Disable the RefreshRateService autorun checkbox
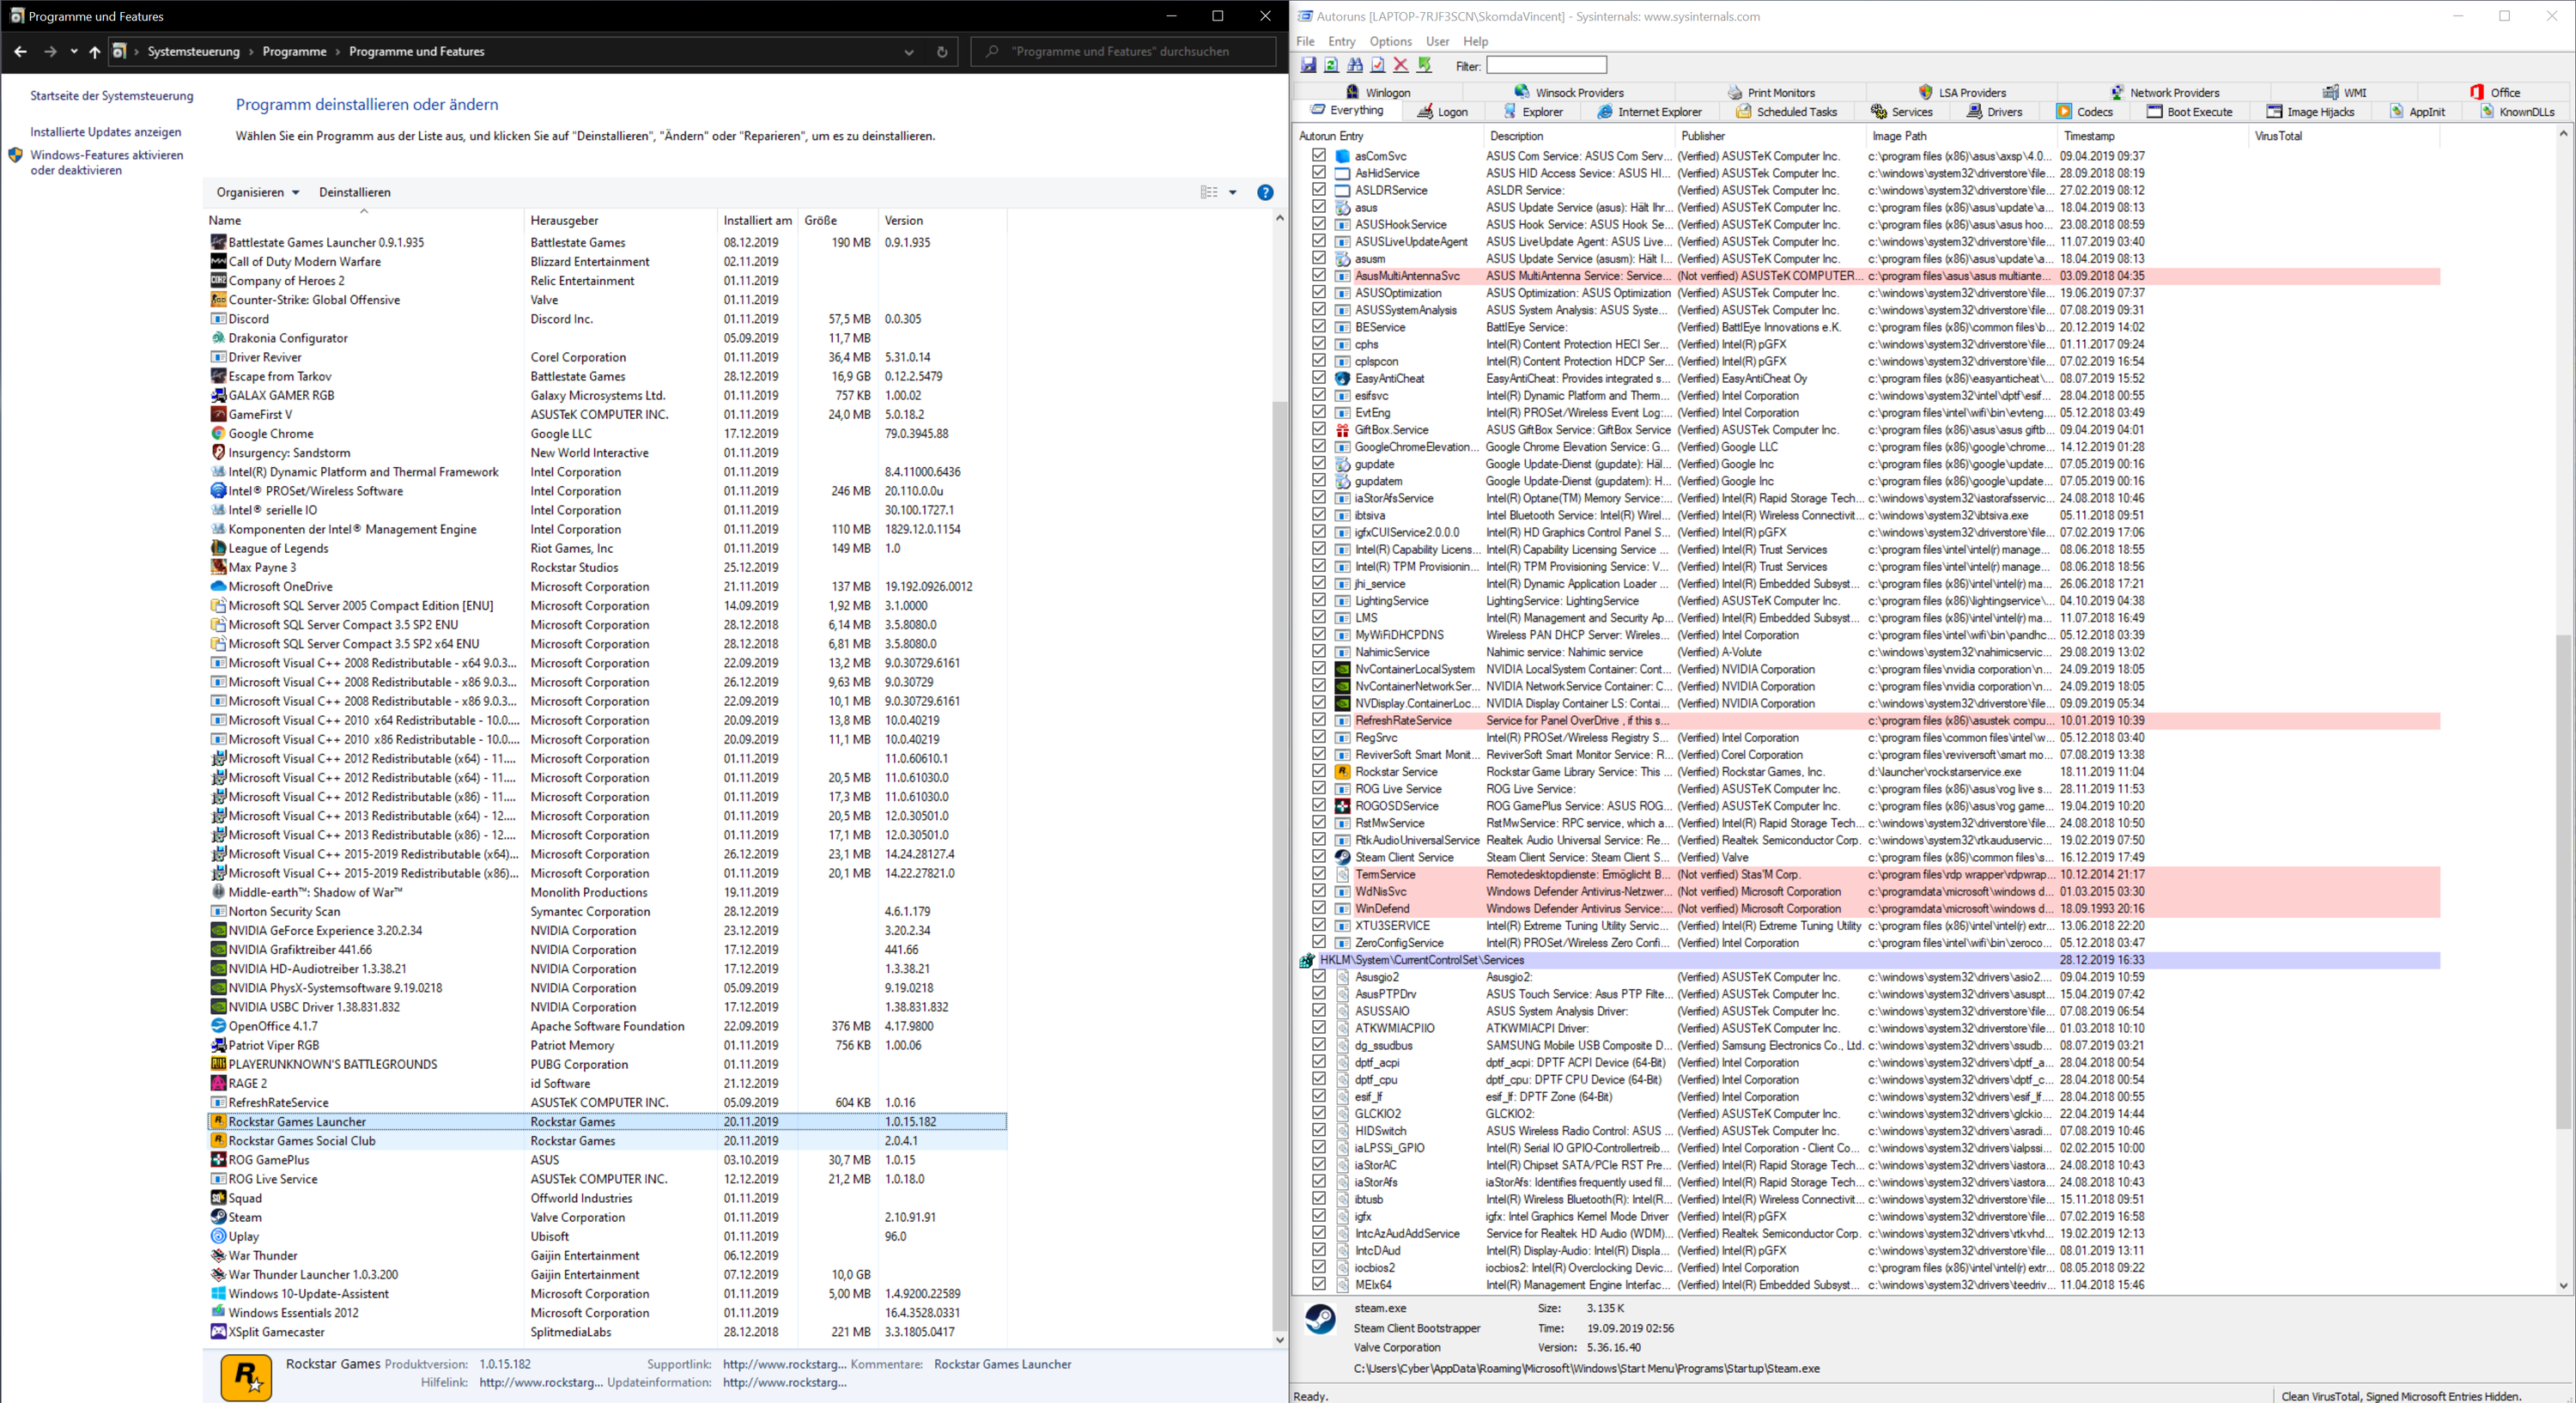2576x1403 pixels. pyautogui.click(x=1319, y=720)
